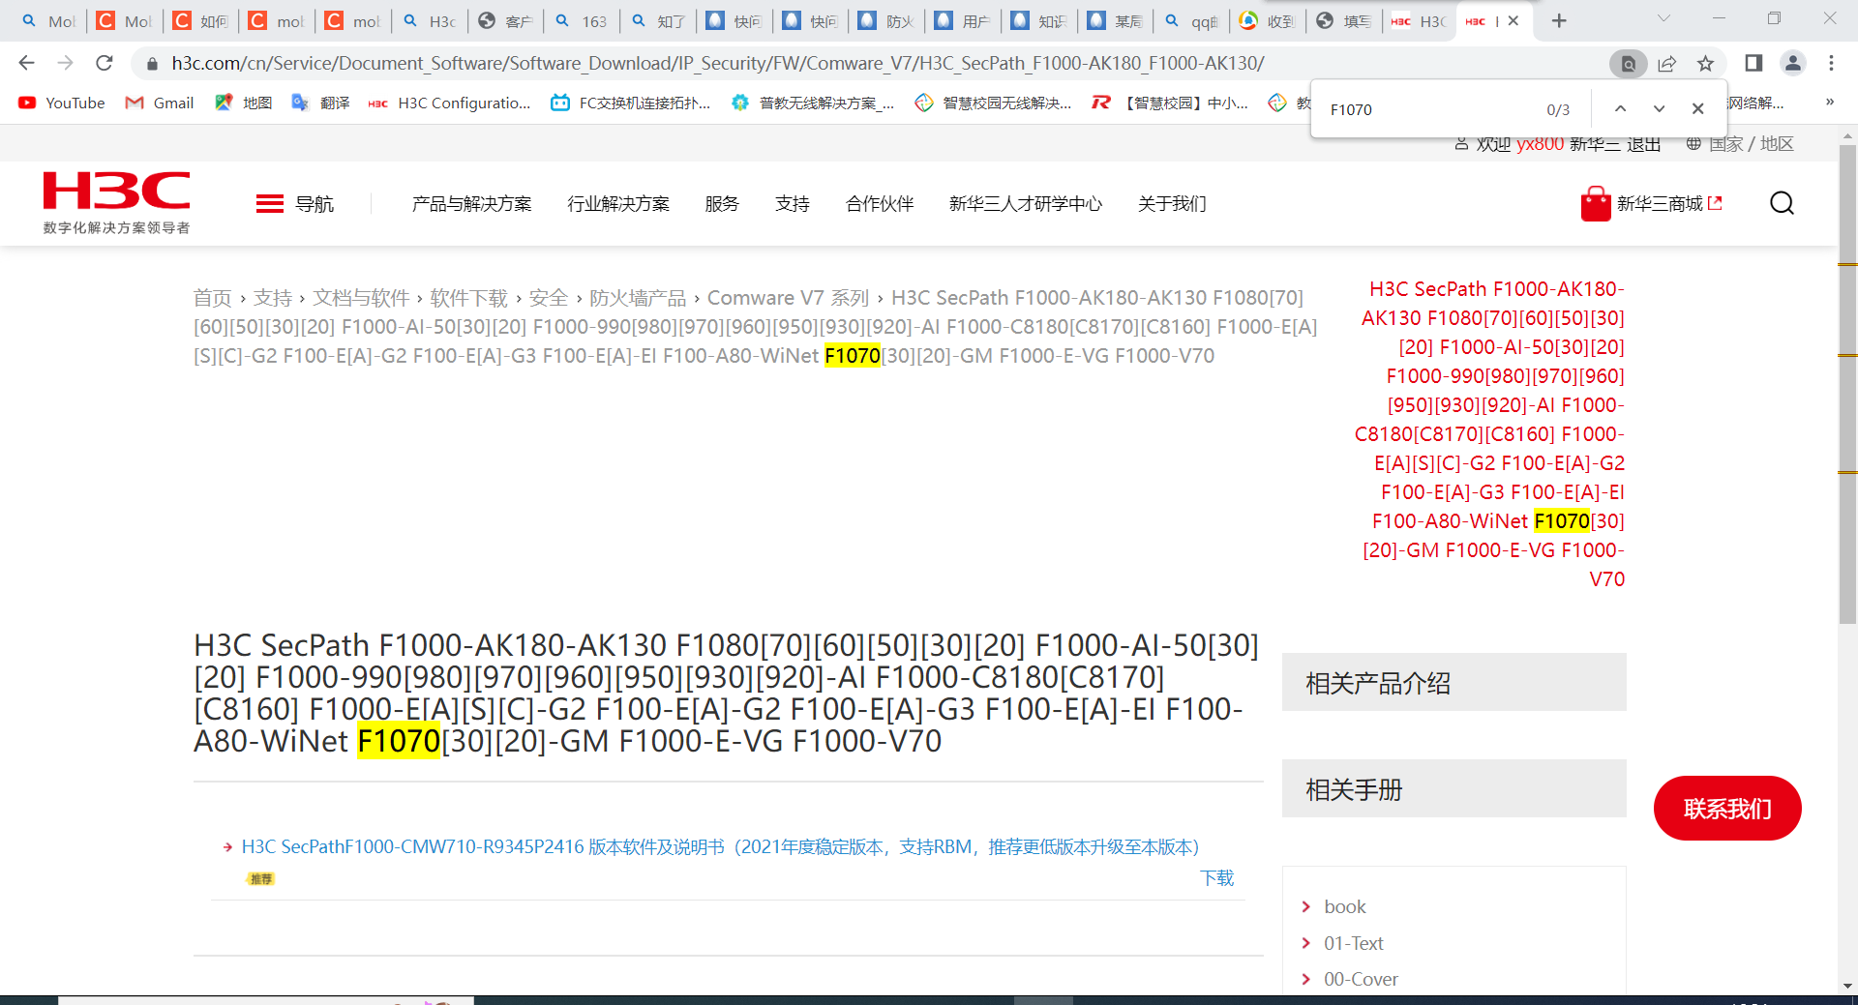Viewport: 1858px width, 1005px height.
Task: Open the 新华三人才研学中心 menu
Action: (1026, 203)
